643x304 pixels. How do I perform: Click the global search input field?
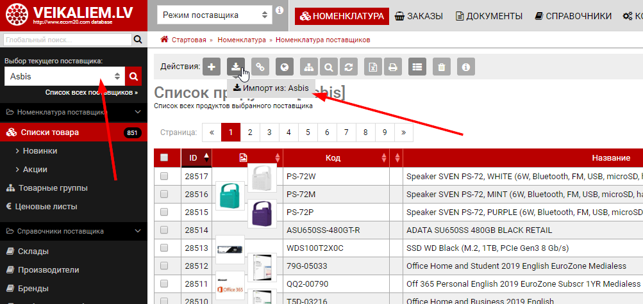66,40
